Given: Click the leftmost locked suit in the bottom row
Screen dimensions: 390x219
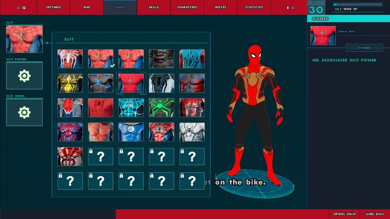Looking at the screenshot, I should click(x=70, y=181).
